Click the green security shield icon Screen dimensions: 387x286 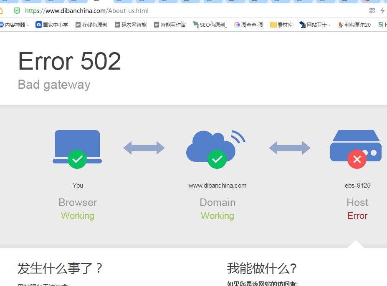tap(17, 11)
